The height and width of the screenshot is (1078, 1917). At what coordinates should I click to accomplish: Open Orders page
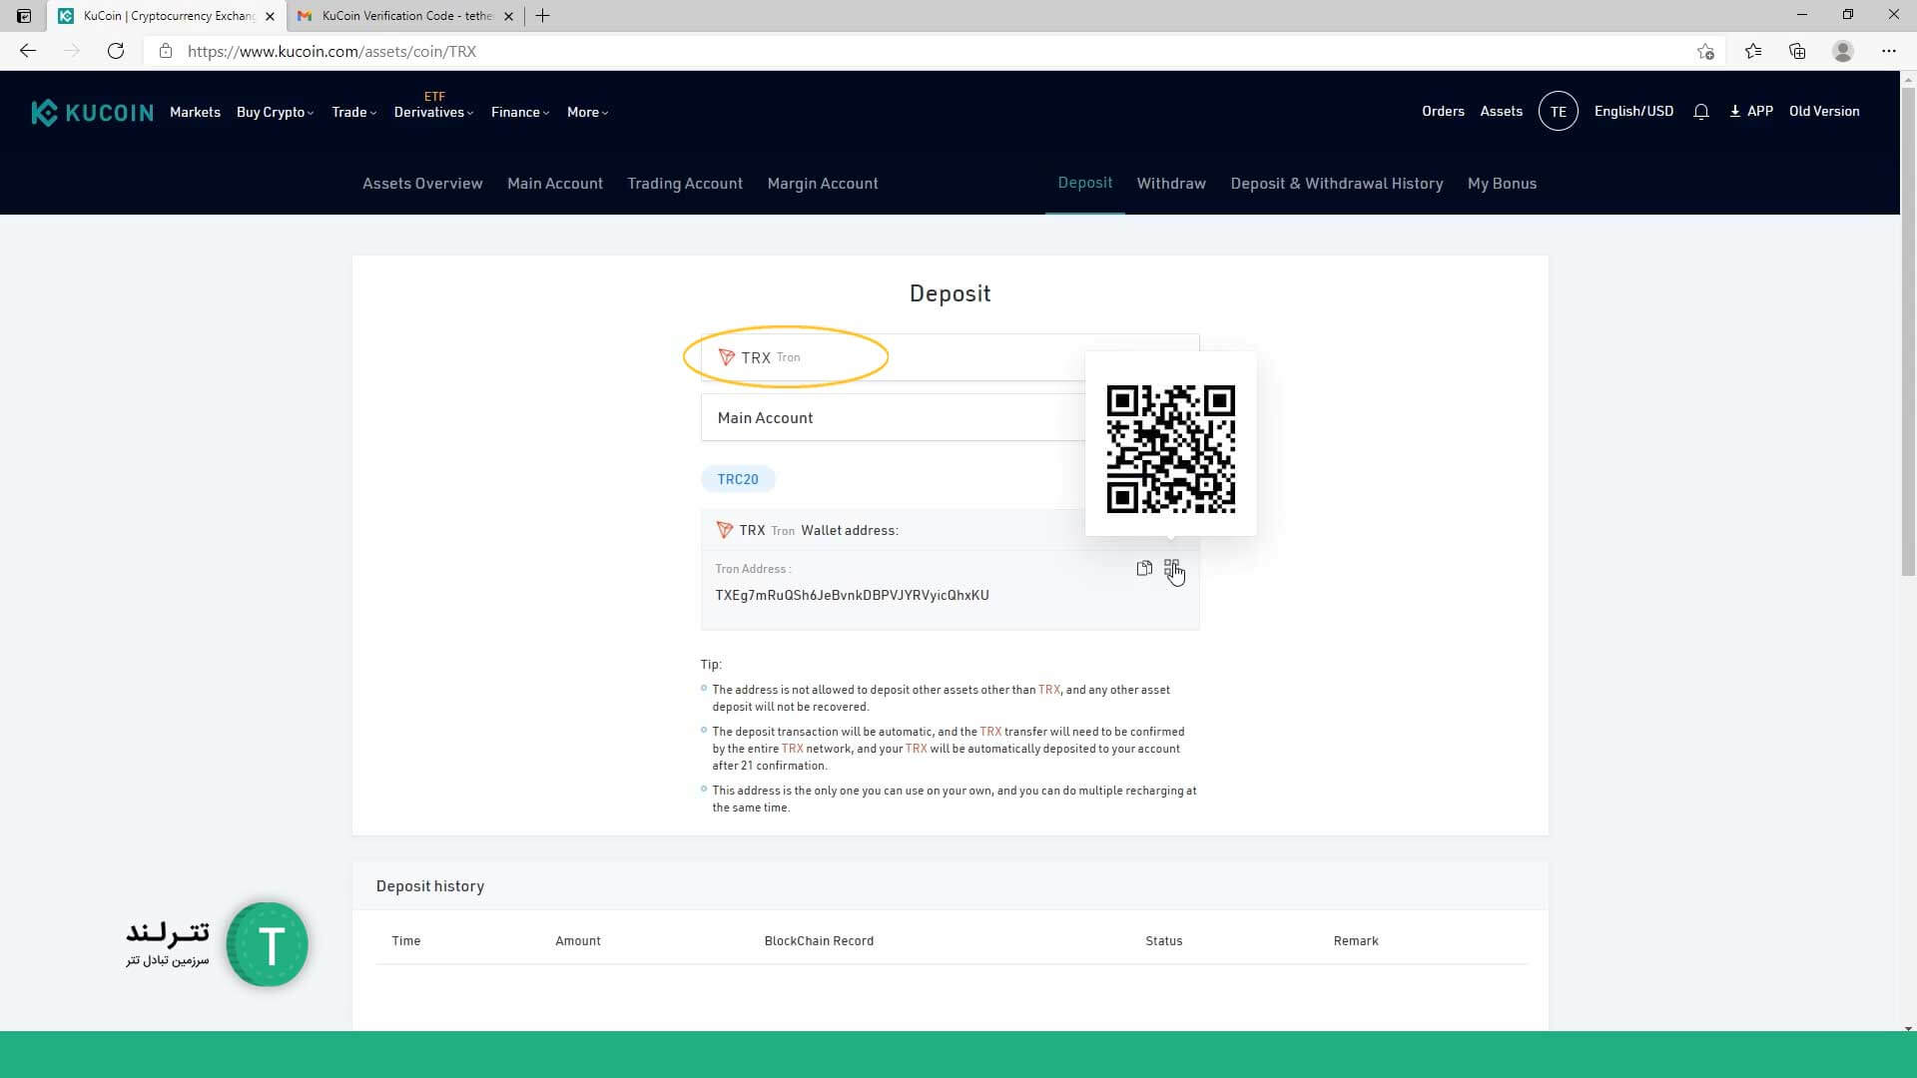(x=1443, y=111)
